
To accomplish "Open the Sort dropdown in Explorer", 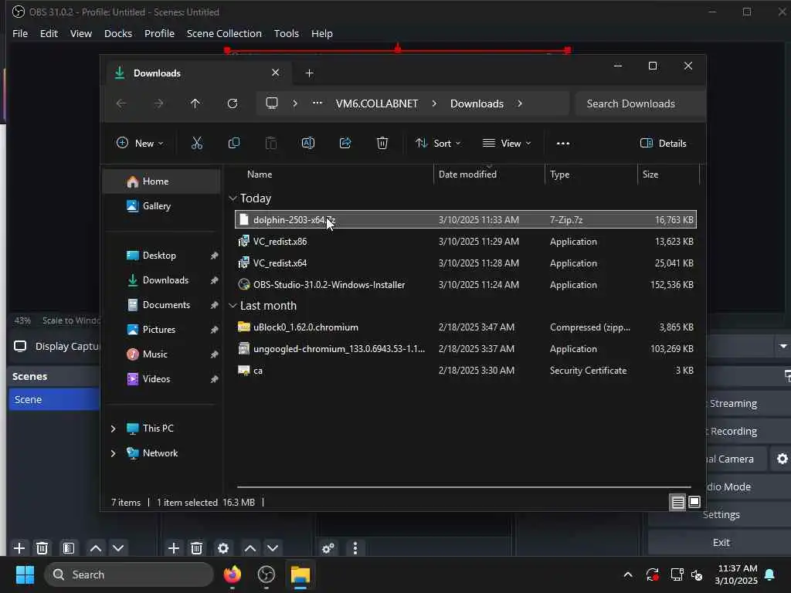I will click(438, 143).
